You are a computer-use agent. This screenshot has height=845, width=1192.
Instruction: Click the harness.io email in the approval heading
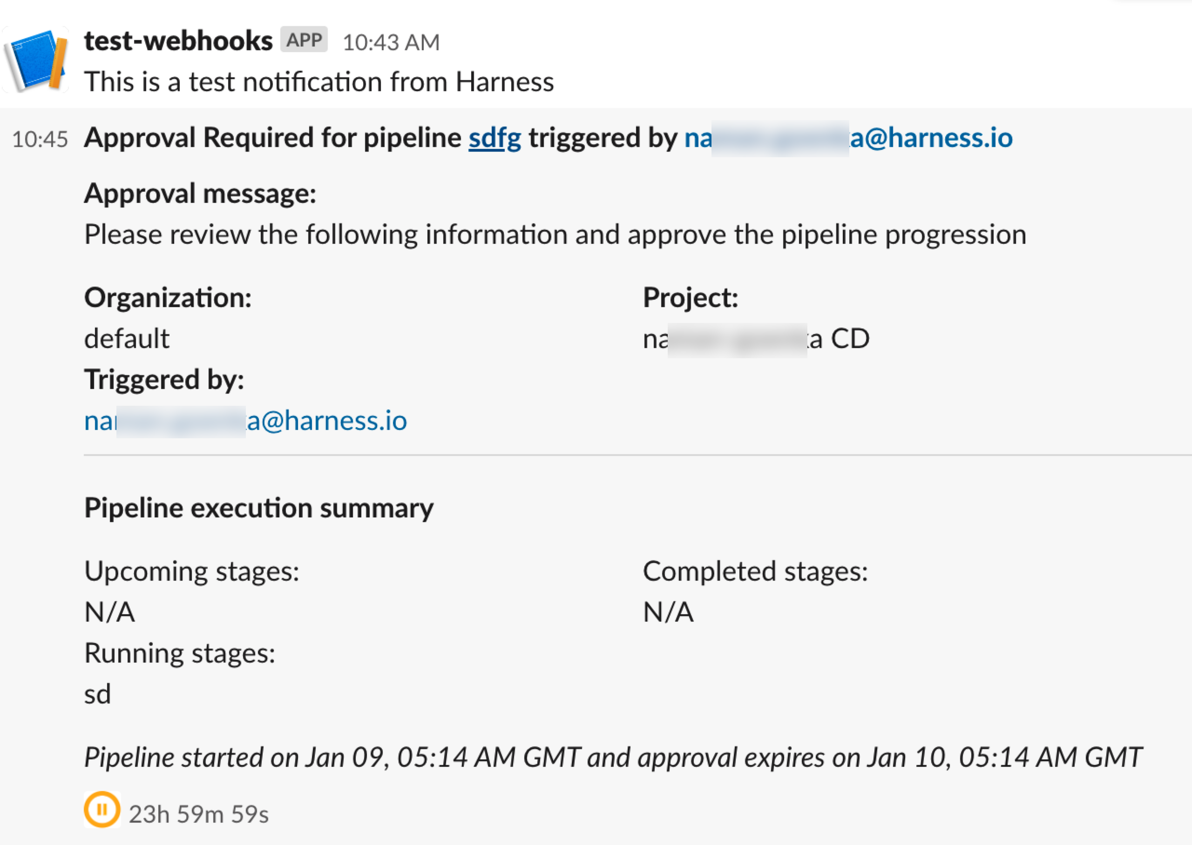coord(848,138)
